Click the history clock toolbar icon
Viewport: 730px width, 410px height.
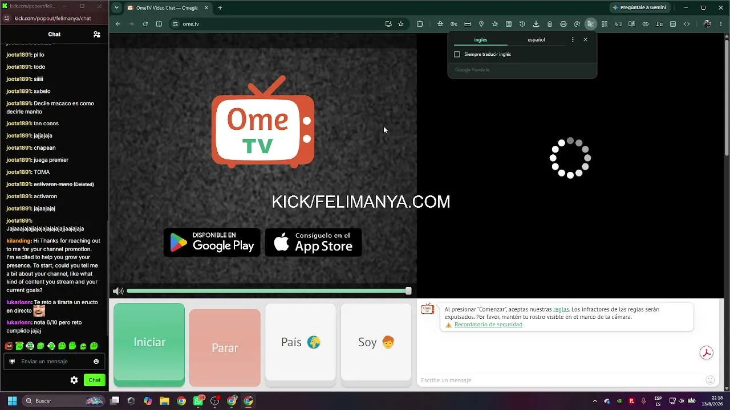[x=522, y=24]
